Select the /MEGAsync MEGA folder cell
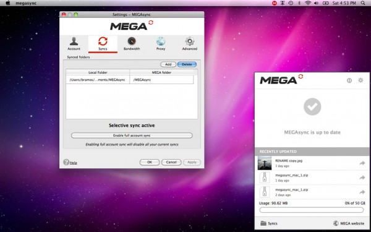 pos(161,80)
